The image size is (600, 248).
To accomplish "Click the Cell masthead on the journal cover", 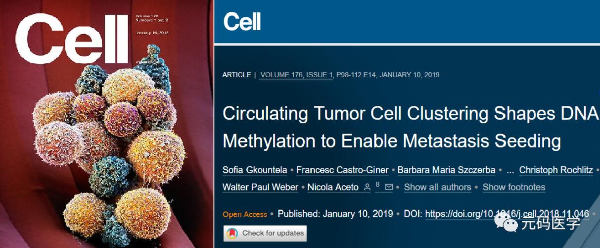I will [71, 39].
